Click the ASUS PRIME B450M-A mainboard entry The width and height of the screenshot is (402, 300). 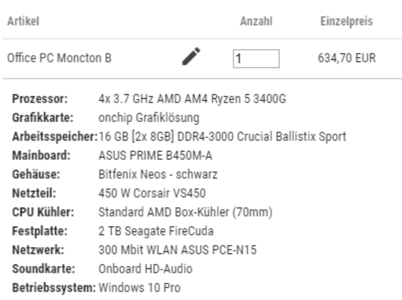[155, 156]
